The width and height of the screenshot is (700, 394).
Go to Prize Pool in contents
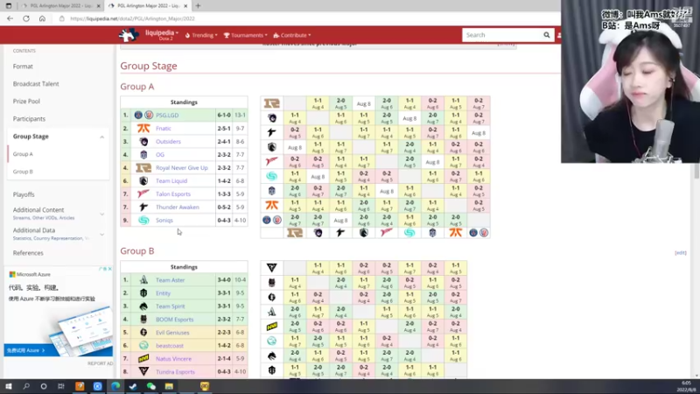click(x=26, y=102)
